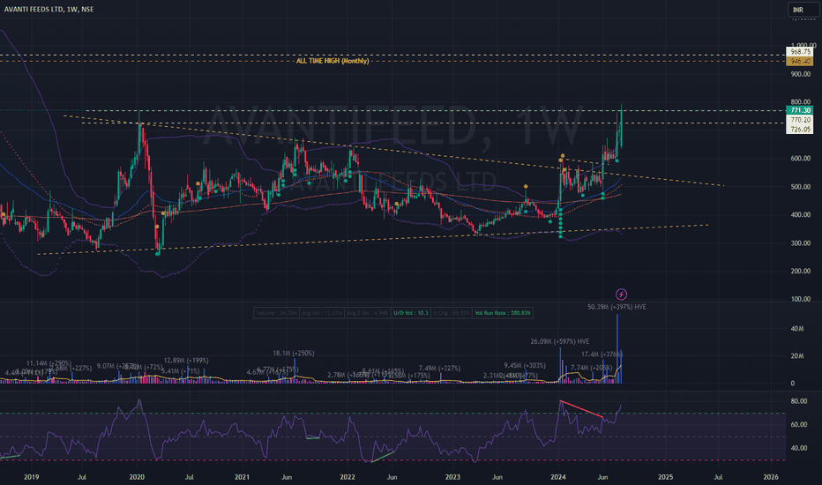822x485 pixels.
Task: Select the ALL TIME HIGH (Monthly) line label
Action: pos(333,62)
